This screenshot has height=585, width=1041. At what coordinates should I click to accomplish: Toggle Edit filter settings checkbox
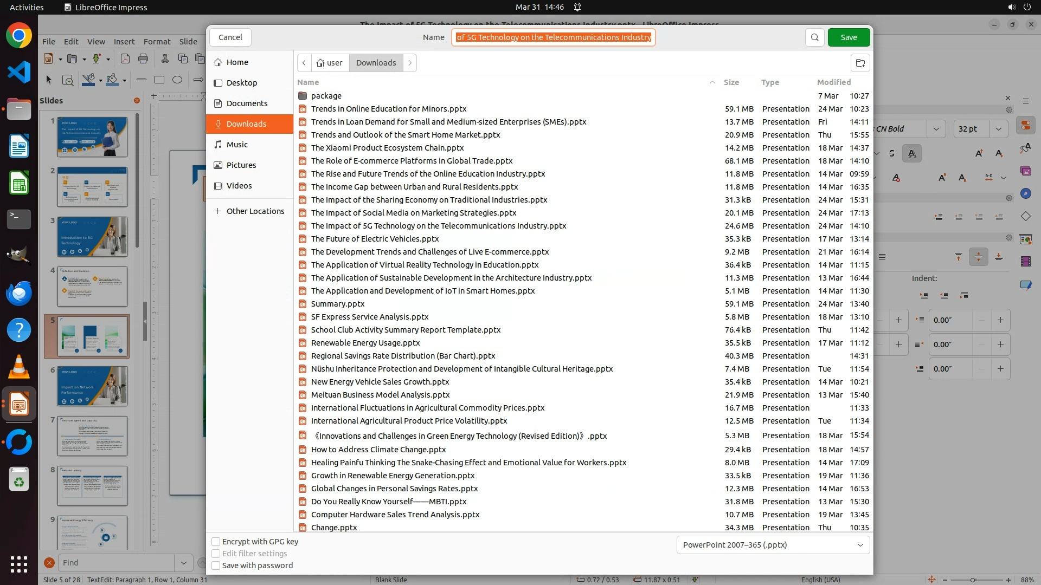[x=216, y=554]
